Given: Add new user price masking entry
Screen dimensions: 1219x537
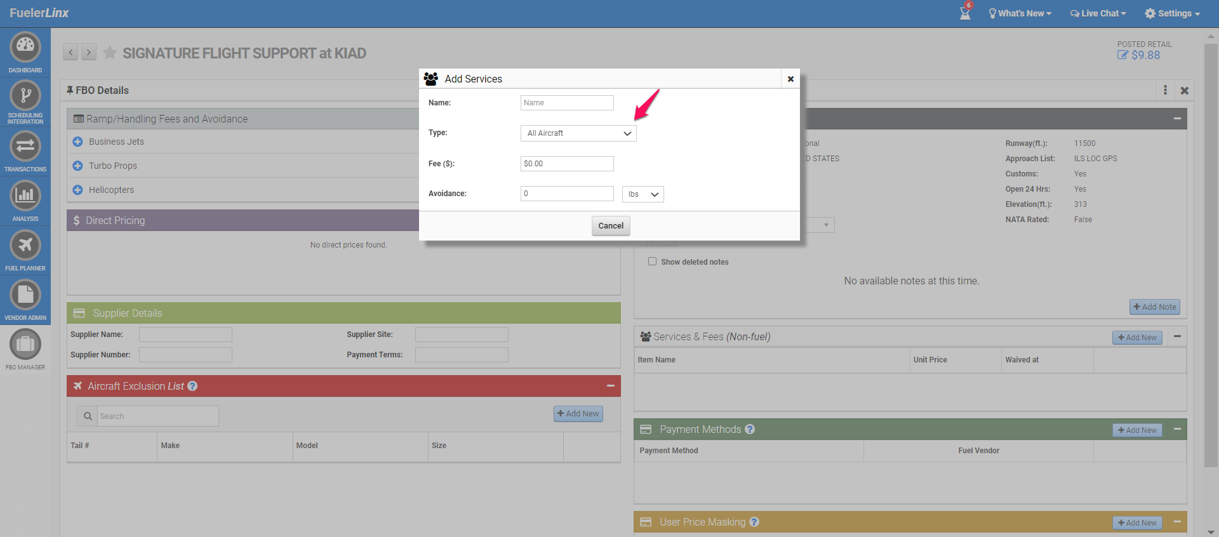Looking at the screenshot, I should point(1137,523).
